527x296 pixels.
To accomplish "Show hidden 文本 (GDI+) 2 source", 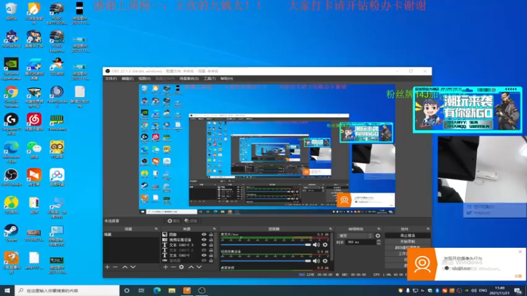I will tap(204, 250).
